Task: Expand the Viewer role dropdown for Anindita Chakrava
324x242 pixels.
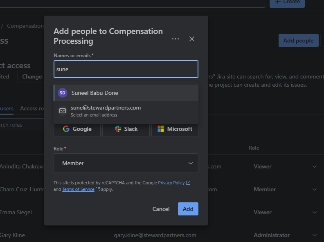Action: point(315,167)
